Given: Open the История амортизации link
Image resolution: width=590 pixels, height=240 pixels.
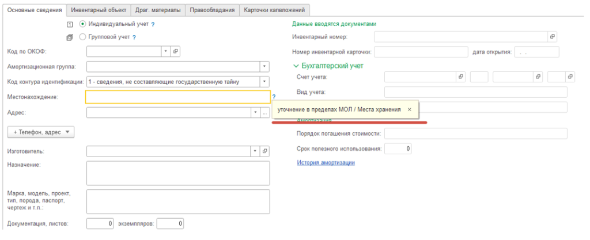Looking at the screenshot, I should tap(326, 163).
